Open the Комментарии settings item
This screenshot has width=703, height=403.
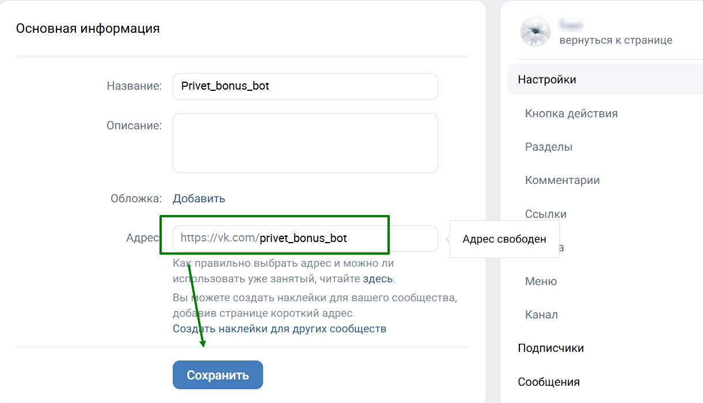pos(563,180)
